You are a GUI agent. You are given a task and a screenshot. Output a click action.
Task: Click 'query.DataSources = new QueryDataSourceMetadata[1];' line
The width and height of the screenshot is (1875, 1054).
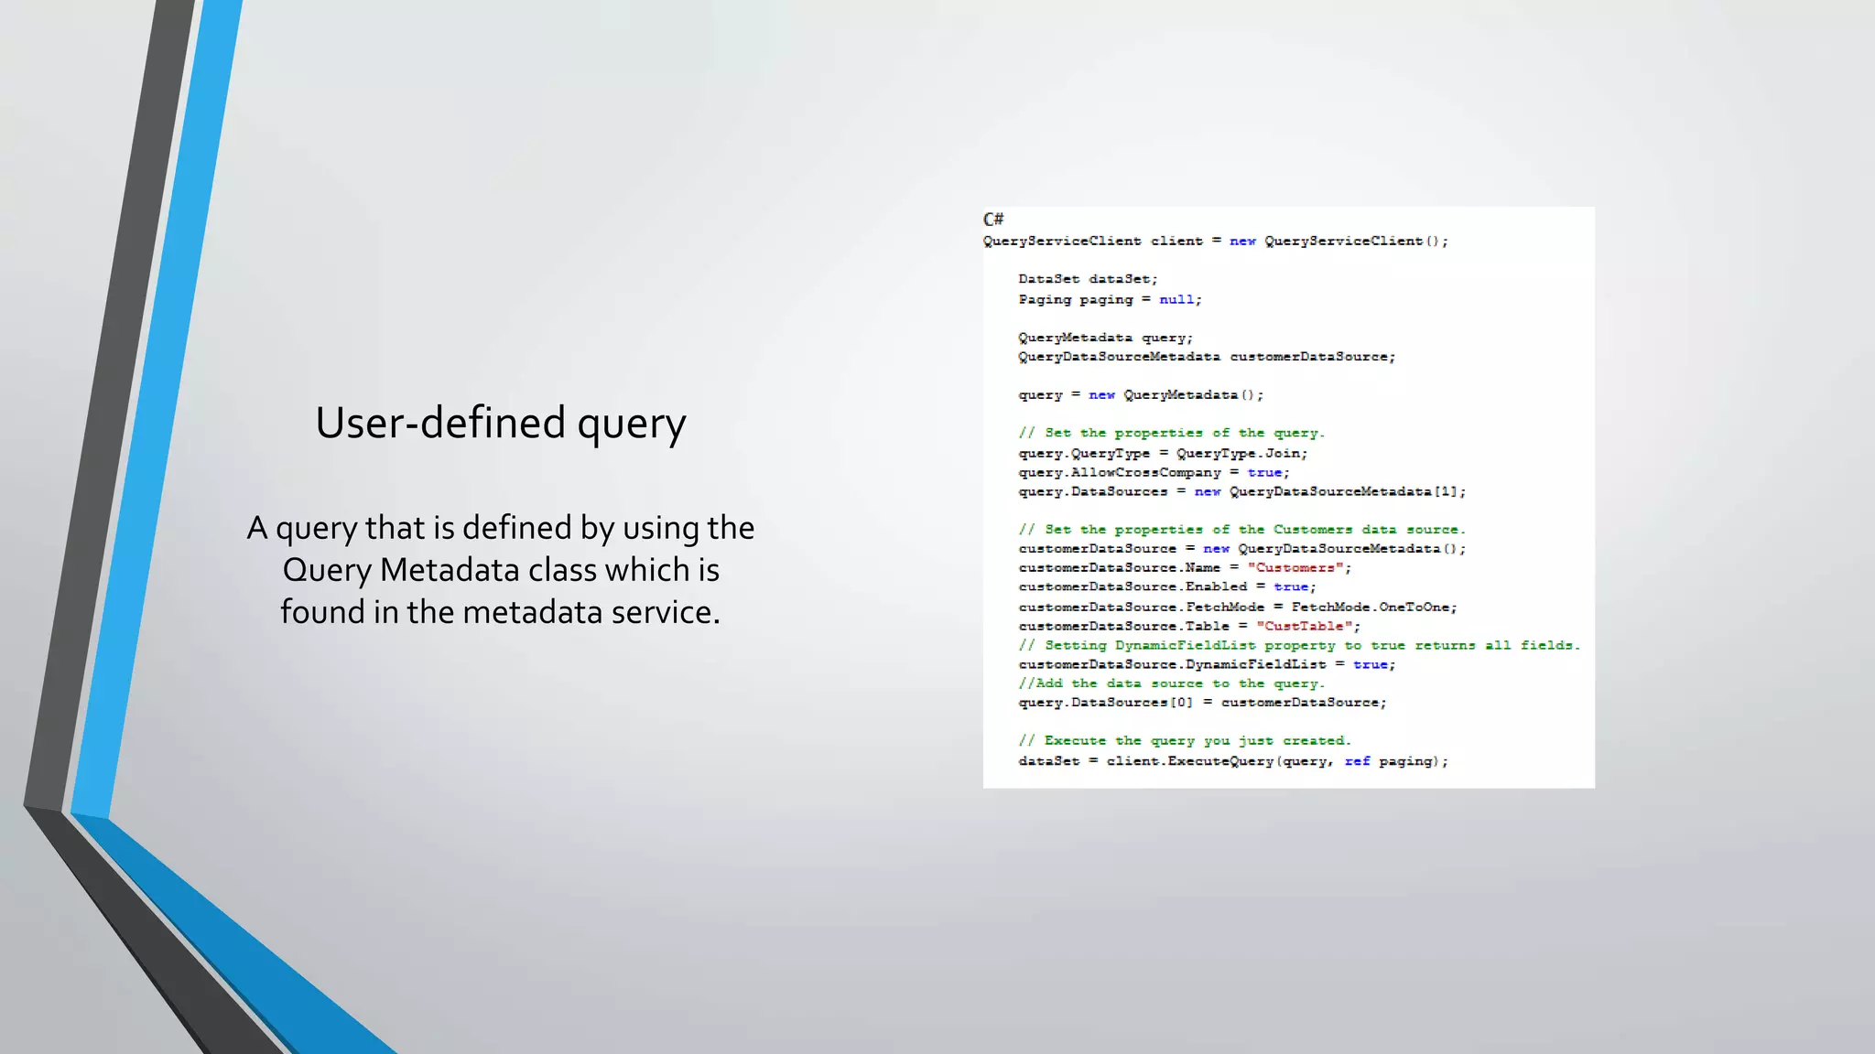(x=1242, y=491)
